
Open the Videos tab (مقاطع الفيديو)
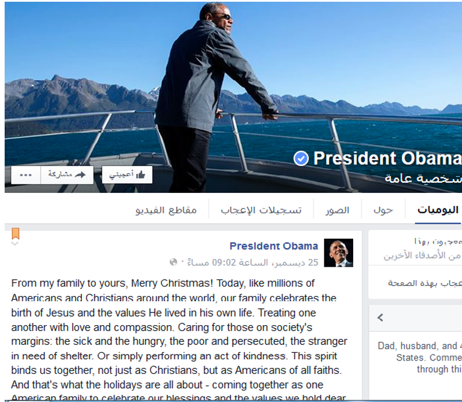click(x=166, y=210)
